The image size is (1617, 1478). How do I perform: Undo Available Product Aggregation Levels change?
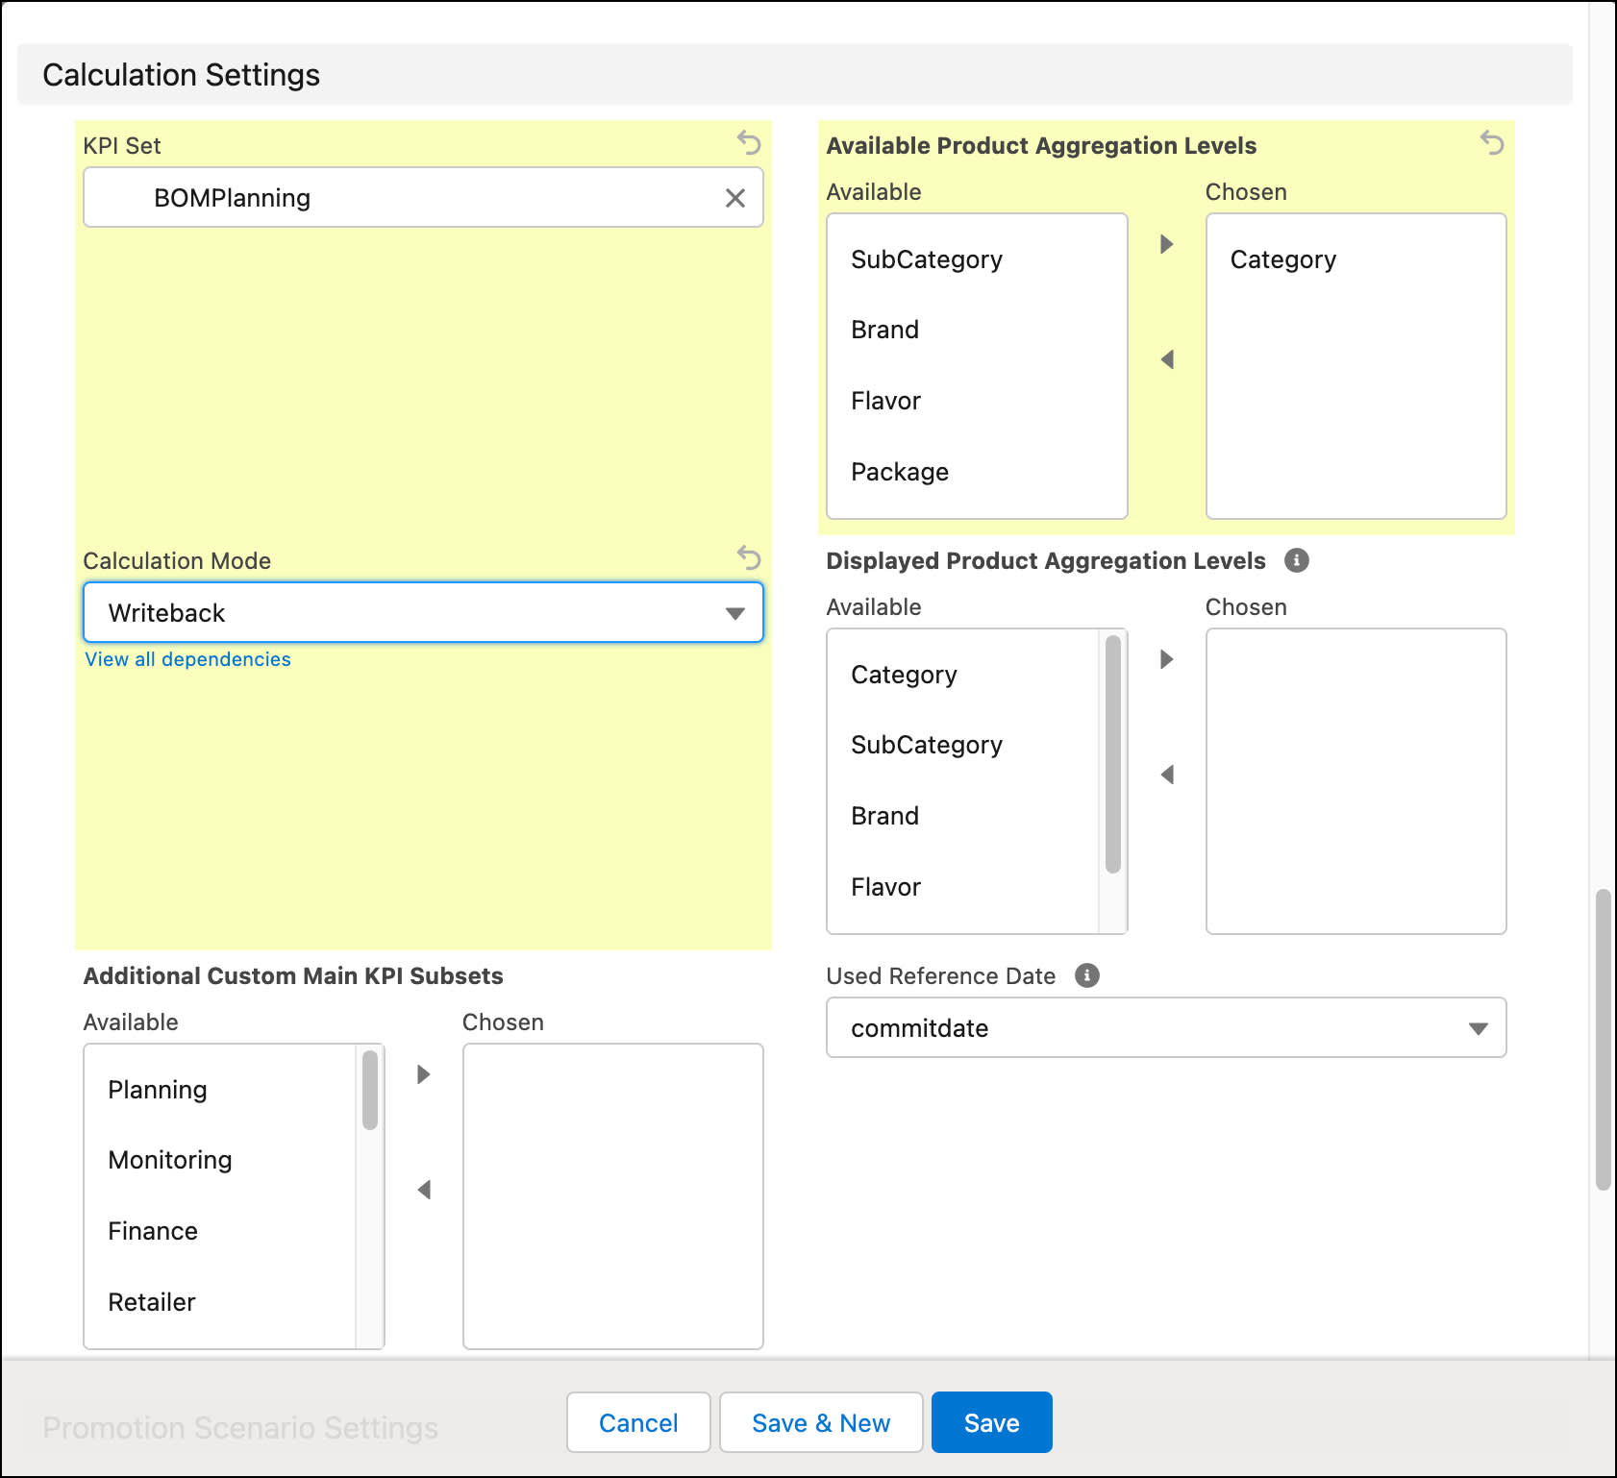[x=1492, y=143]
